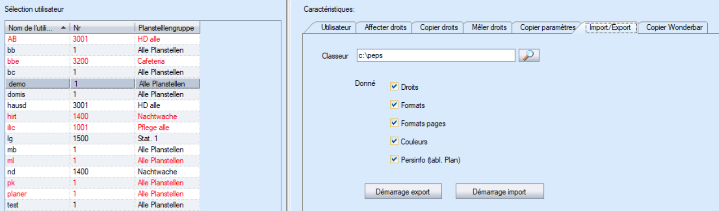
Task: Open the Mêler droits tab
Action: coord(489,27)
